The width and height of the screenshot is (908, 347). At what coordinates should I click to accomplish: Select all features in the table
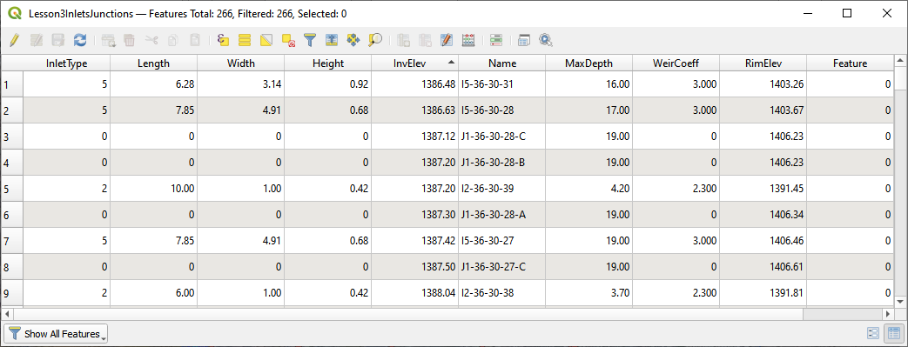pos(245,40)
